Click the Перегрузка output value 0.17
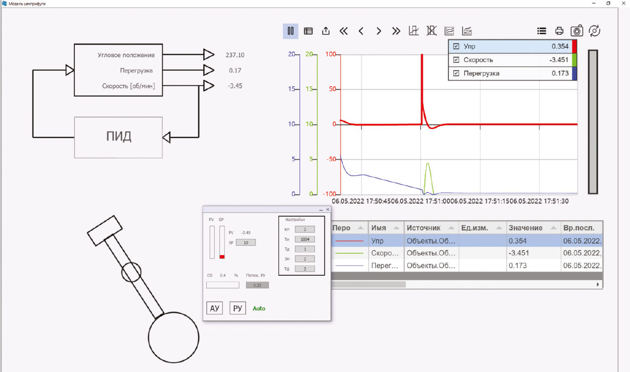This screenshot has height=372, width=630. click(235, 70)
